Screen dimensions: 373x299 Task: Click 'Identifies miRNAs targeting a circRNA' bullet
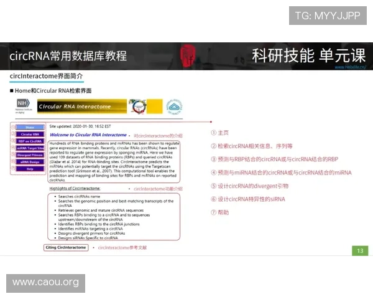coord(90,229)
